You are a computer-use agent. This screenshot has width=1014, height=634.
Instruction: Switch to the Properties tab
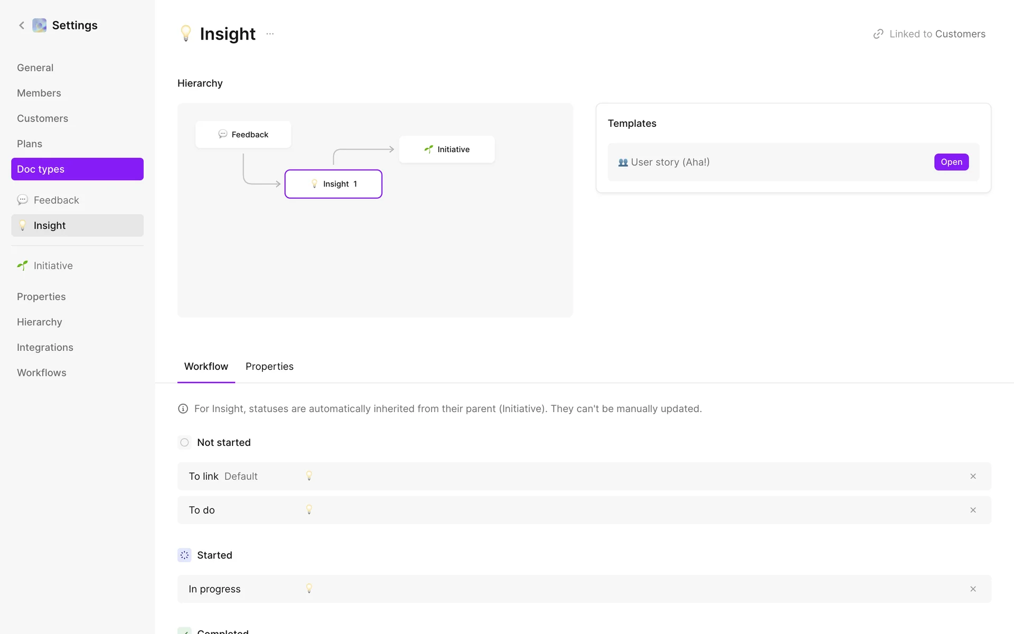click(x=269, y=366)
